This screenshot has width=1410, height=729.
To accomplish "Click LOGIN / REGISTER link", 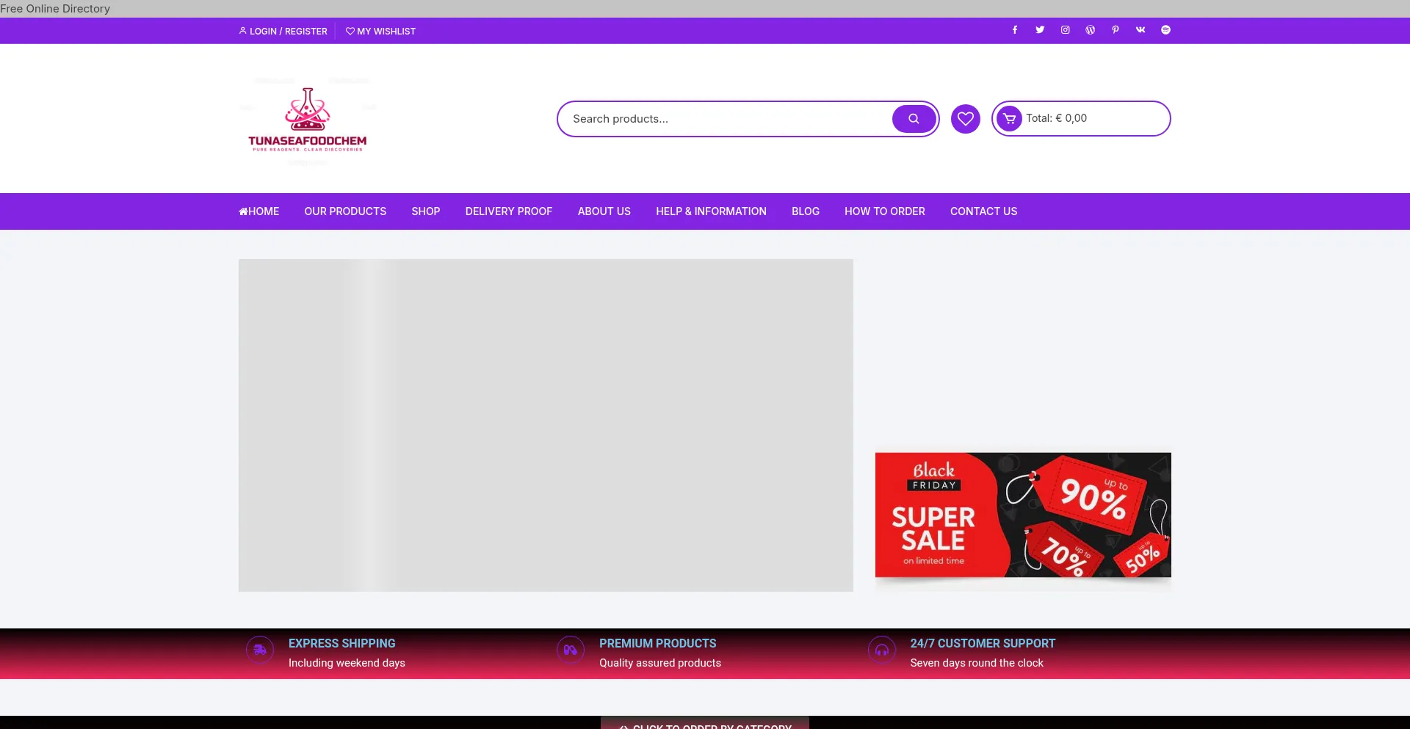I will tap(283, 31).
